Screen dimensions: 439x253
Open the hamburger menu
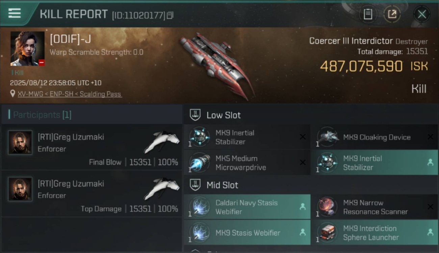click(x=15, y=13)
